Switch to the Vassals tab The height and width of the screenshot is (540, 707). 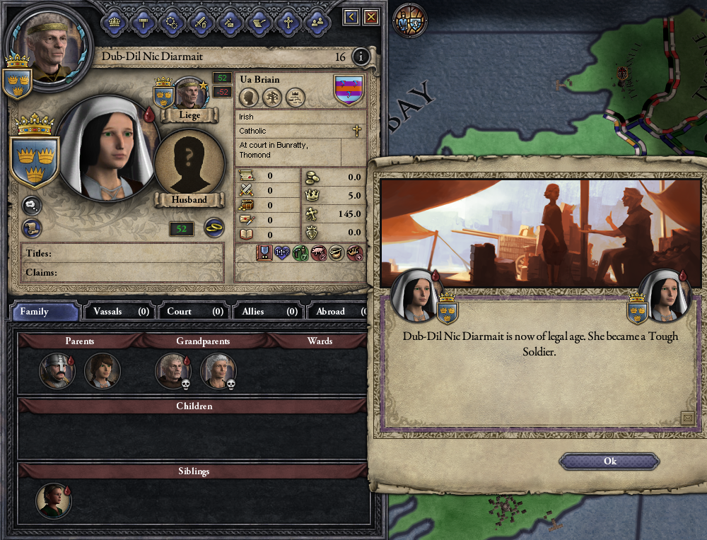point(120,312)
